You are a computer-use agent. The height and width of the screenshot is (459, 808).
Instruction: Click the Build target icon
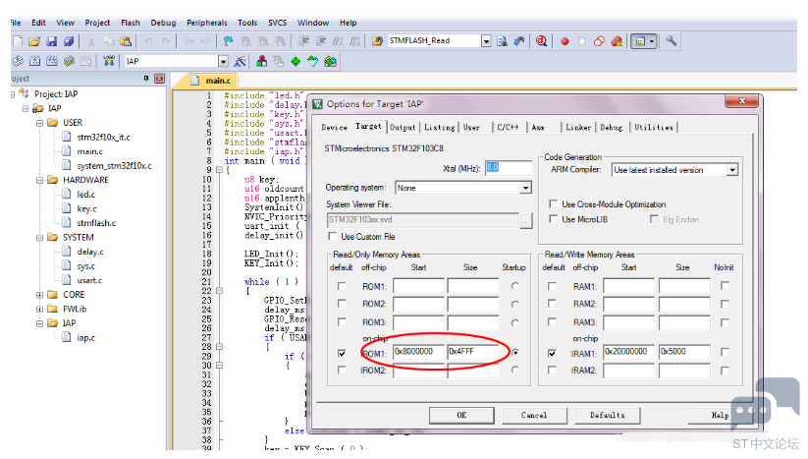pyautogui.click(x=34, y=61)
